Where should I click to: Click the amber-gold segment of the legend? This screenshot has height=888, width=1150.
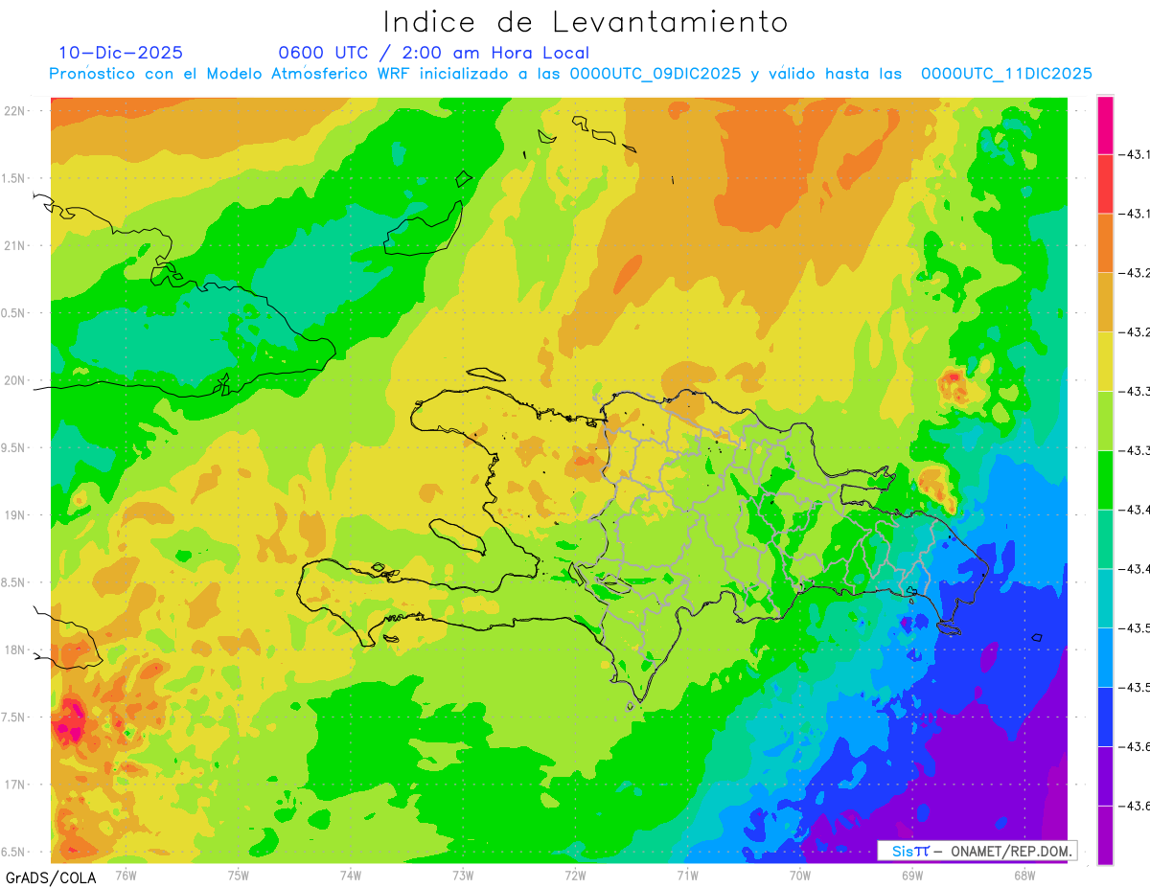point(1105,303)
